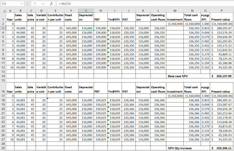Click PAT 220,350 in row 7
The height and width of the screenshot is (151, 234).
click(129, 45)
